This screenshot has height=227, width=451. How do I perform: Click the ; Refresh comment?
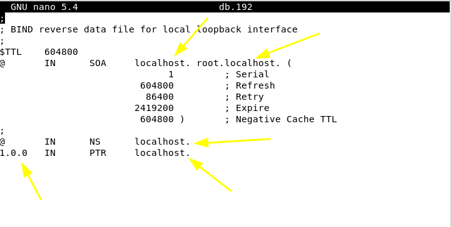[250, 85]
